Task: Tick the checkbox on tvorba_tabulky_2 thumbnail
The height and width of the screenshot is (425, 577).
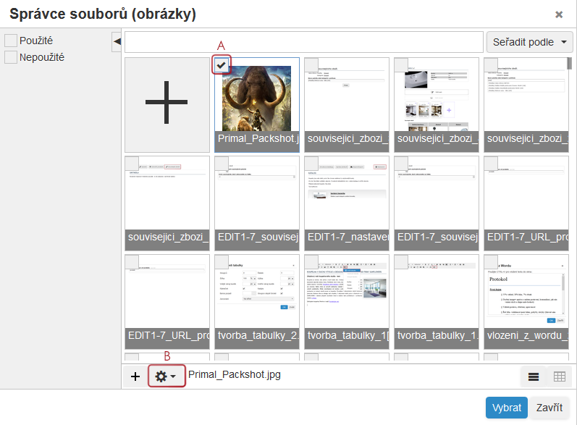Action: (x=222, y=261)
